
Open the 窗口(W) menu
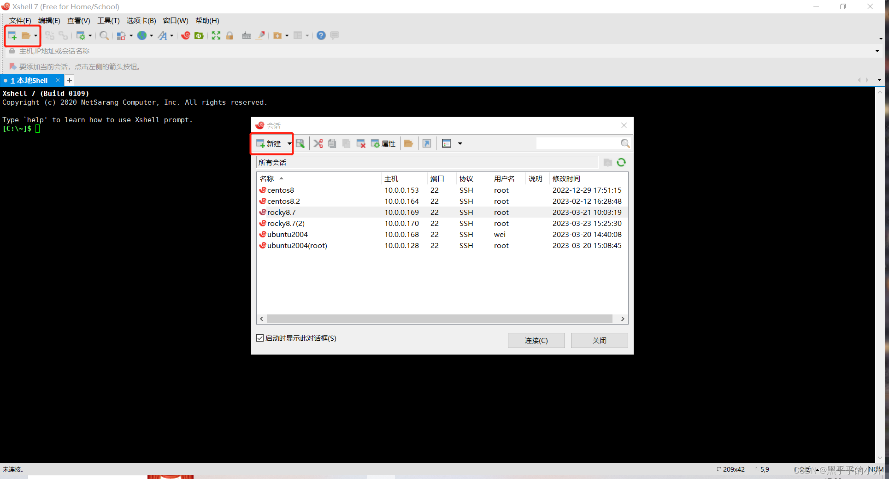[x=176, y=21]
